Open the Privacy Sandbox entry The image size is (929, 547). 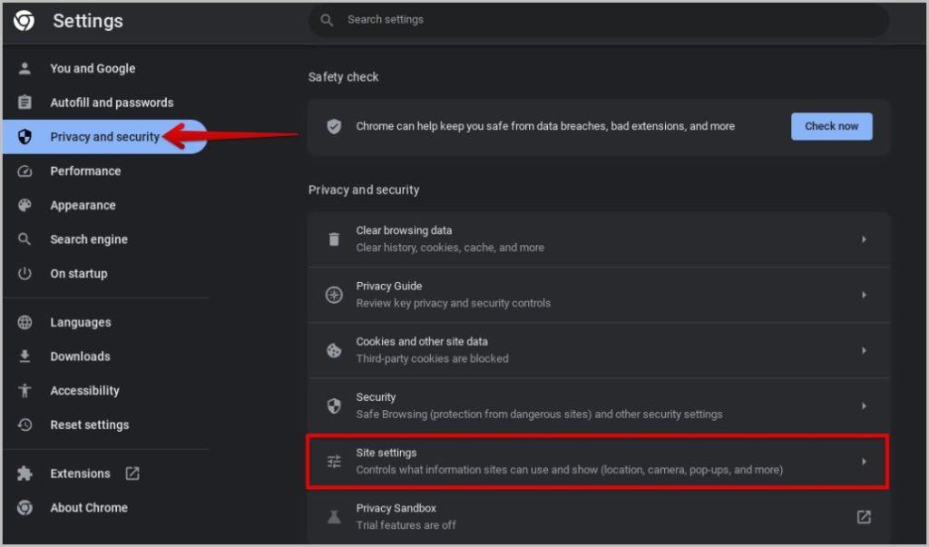(x=599, y=517)
